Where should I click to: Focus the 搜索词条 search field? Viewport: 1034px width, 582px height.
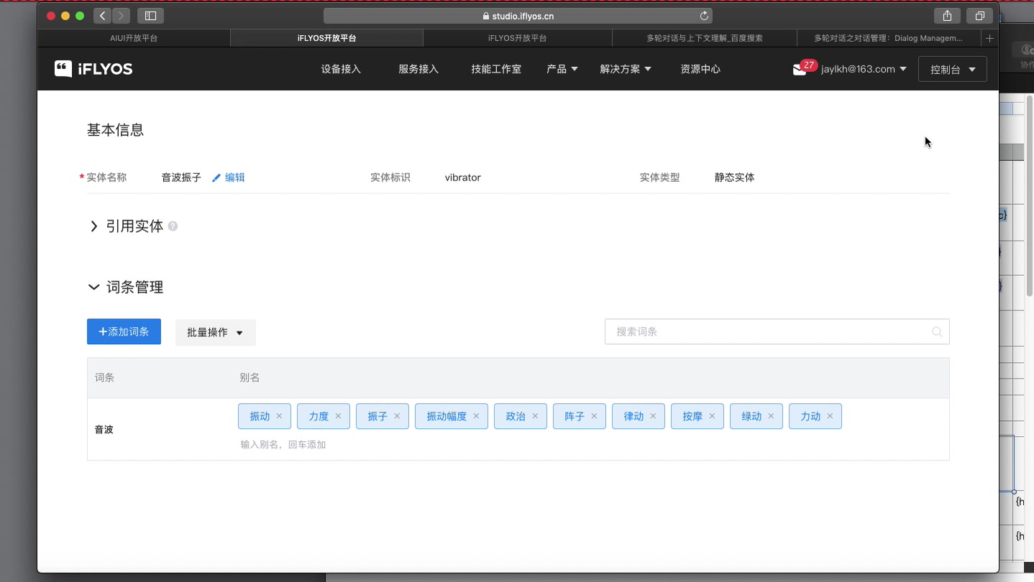(777, 332)
